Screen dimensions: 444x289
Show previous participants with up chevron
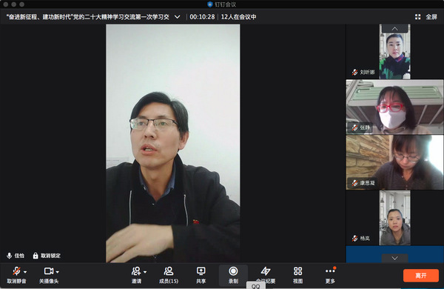pos(394,28)
